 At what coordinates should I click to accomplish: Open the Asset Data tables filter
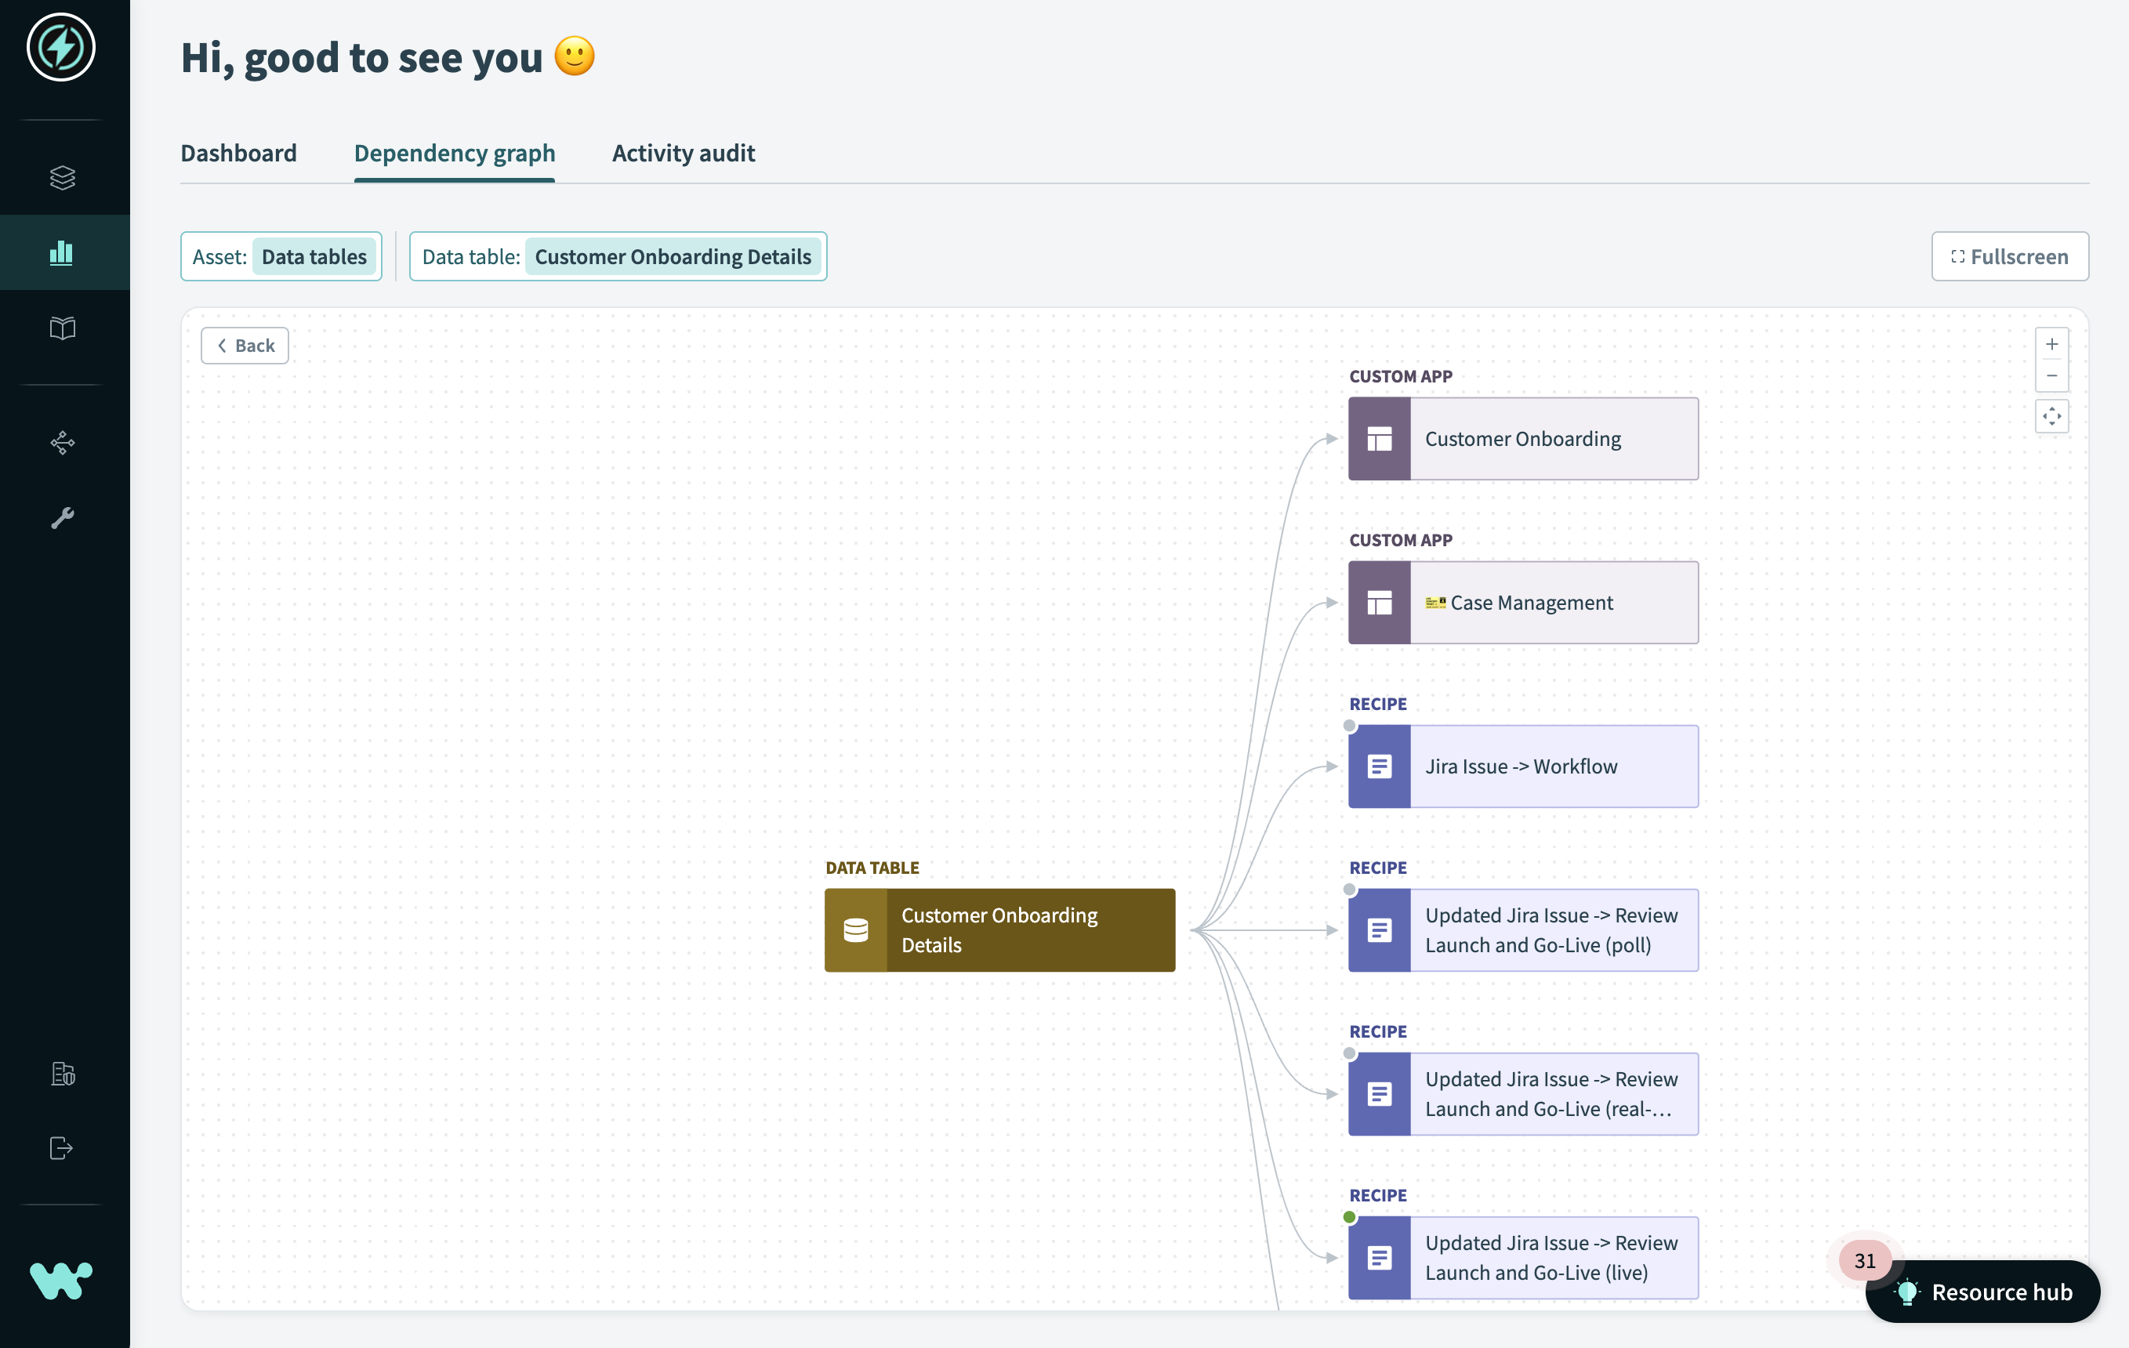pos(281,256)
